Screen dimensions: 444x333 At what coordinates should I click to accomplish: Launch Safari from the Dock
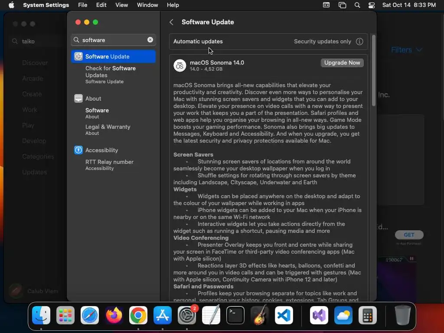point(90,315)
